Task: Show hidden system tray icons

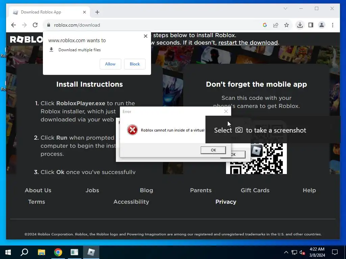Action: coord(286,252)
